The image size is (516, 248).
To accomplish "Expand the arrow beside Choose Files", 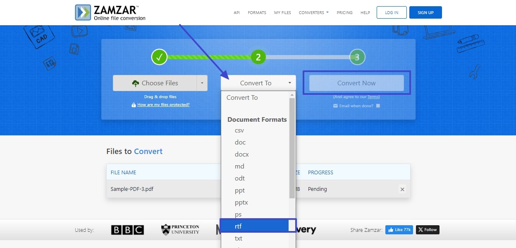I will [202, 83].
